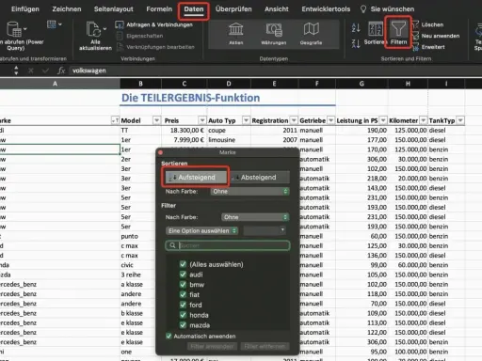Click the fx insert function icon
This screenshot has width=482, height=361.
61,71
